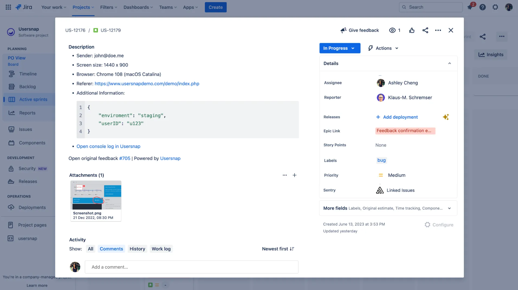518x290 pixels.
Task: Click the Atlassian Intelligence sparkle icon near Releases
Action: click(446, 117)
